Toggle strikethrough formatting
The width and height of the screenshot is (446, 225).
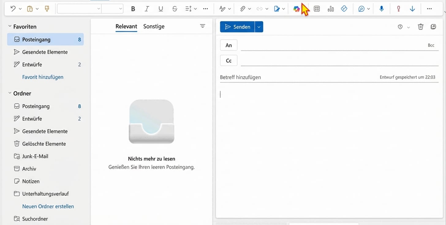(x=175, y=9)
